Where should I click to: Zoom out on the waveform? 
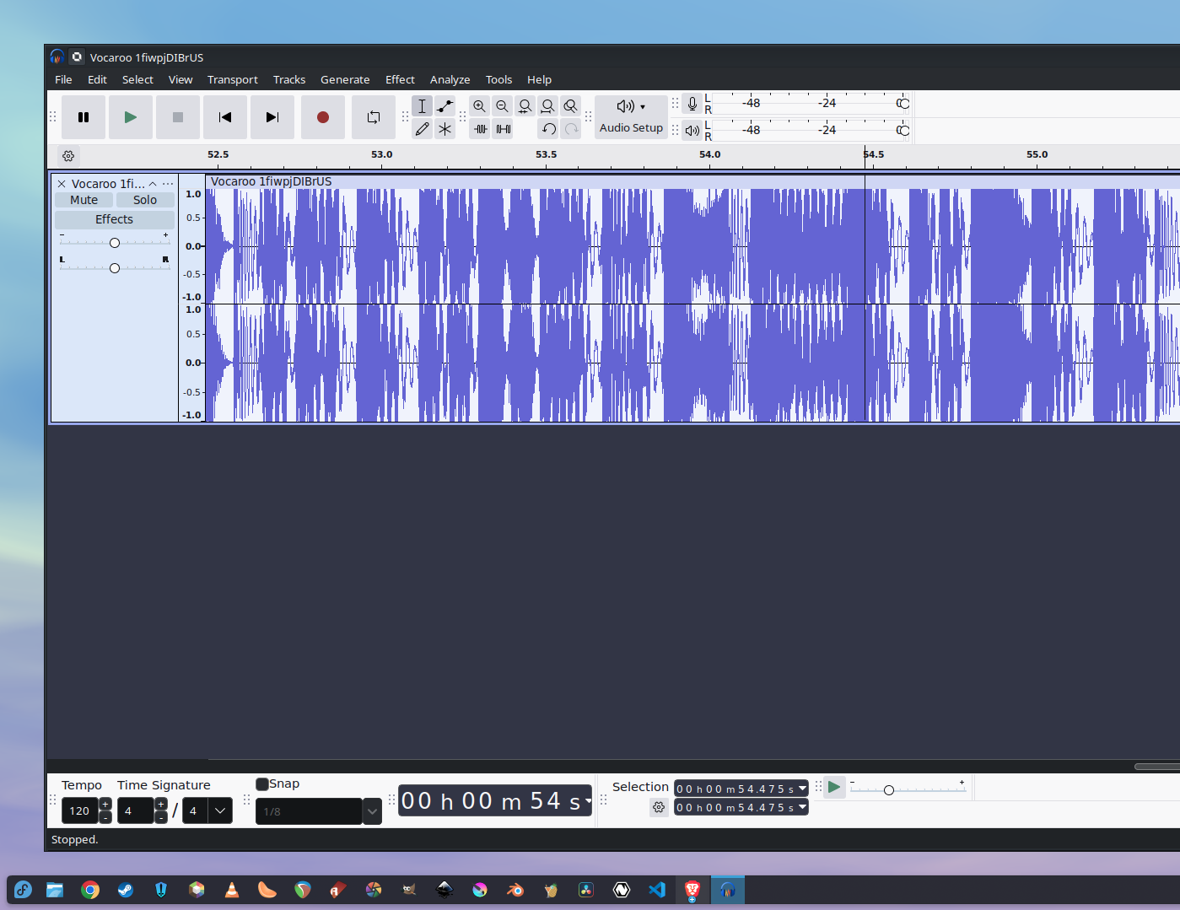pyautogui.click(x=503, y=106)
